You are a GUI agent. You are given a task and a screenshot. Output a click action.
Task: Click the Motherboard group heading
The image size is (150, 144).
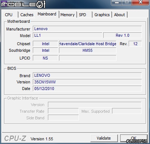click(x=18, y=21)
